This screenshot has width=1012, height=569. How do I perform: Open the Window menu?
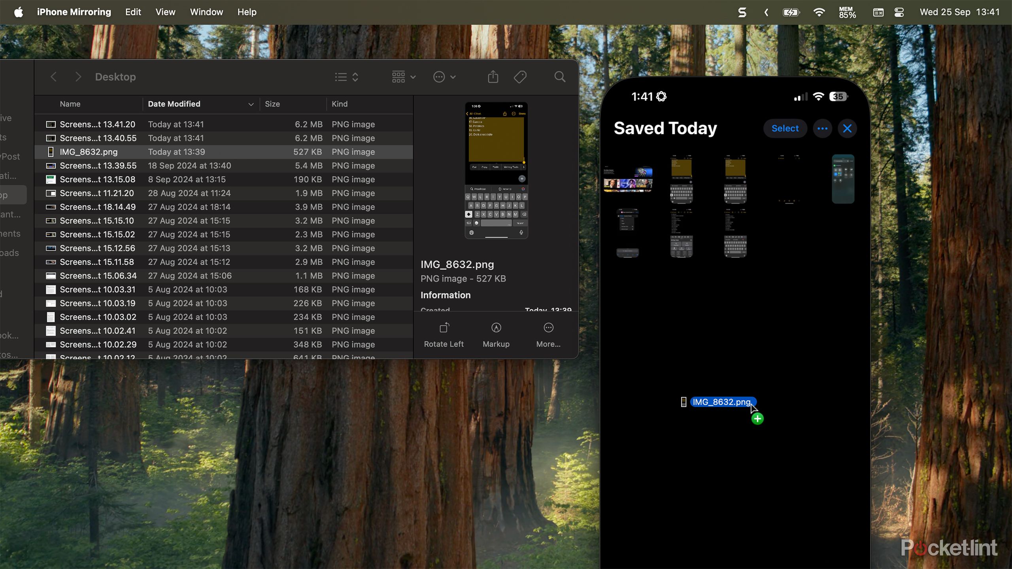[x=206, y=12]
